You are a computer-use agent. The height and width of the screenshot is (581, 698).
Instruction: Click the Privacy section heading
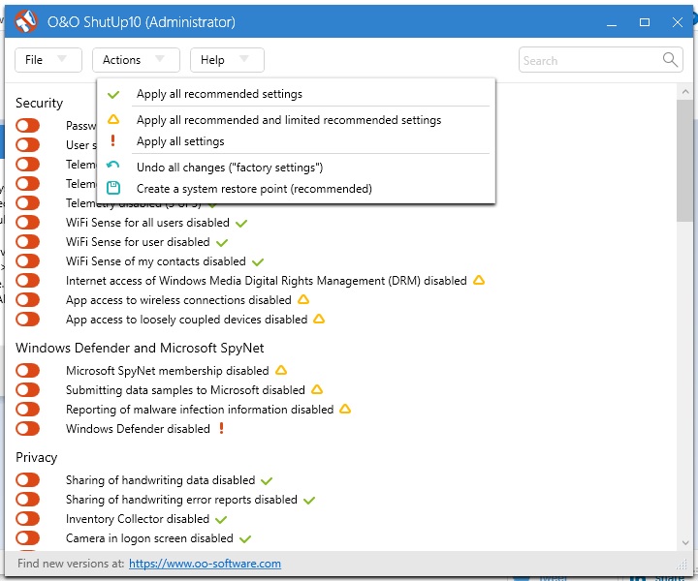37,457
